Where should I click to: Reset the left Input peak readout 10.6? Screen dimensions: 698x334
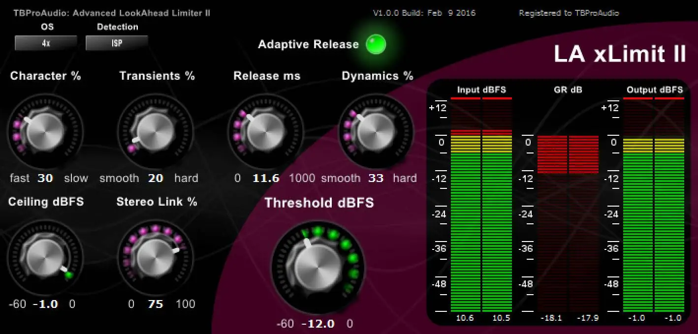[x=465, y=318]
